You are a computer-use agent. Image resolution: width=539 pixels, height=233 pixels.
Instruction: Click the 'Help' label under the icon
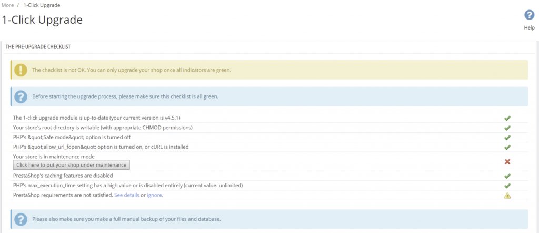click(x=529, y=28)
